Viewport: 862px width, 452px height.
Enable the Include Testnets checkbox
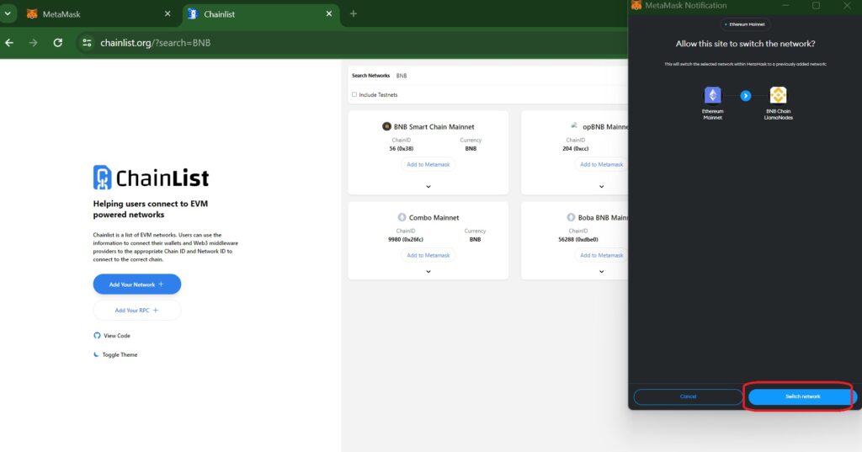(x=354, y=94)
